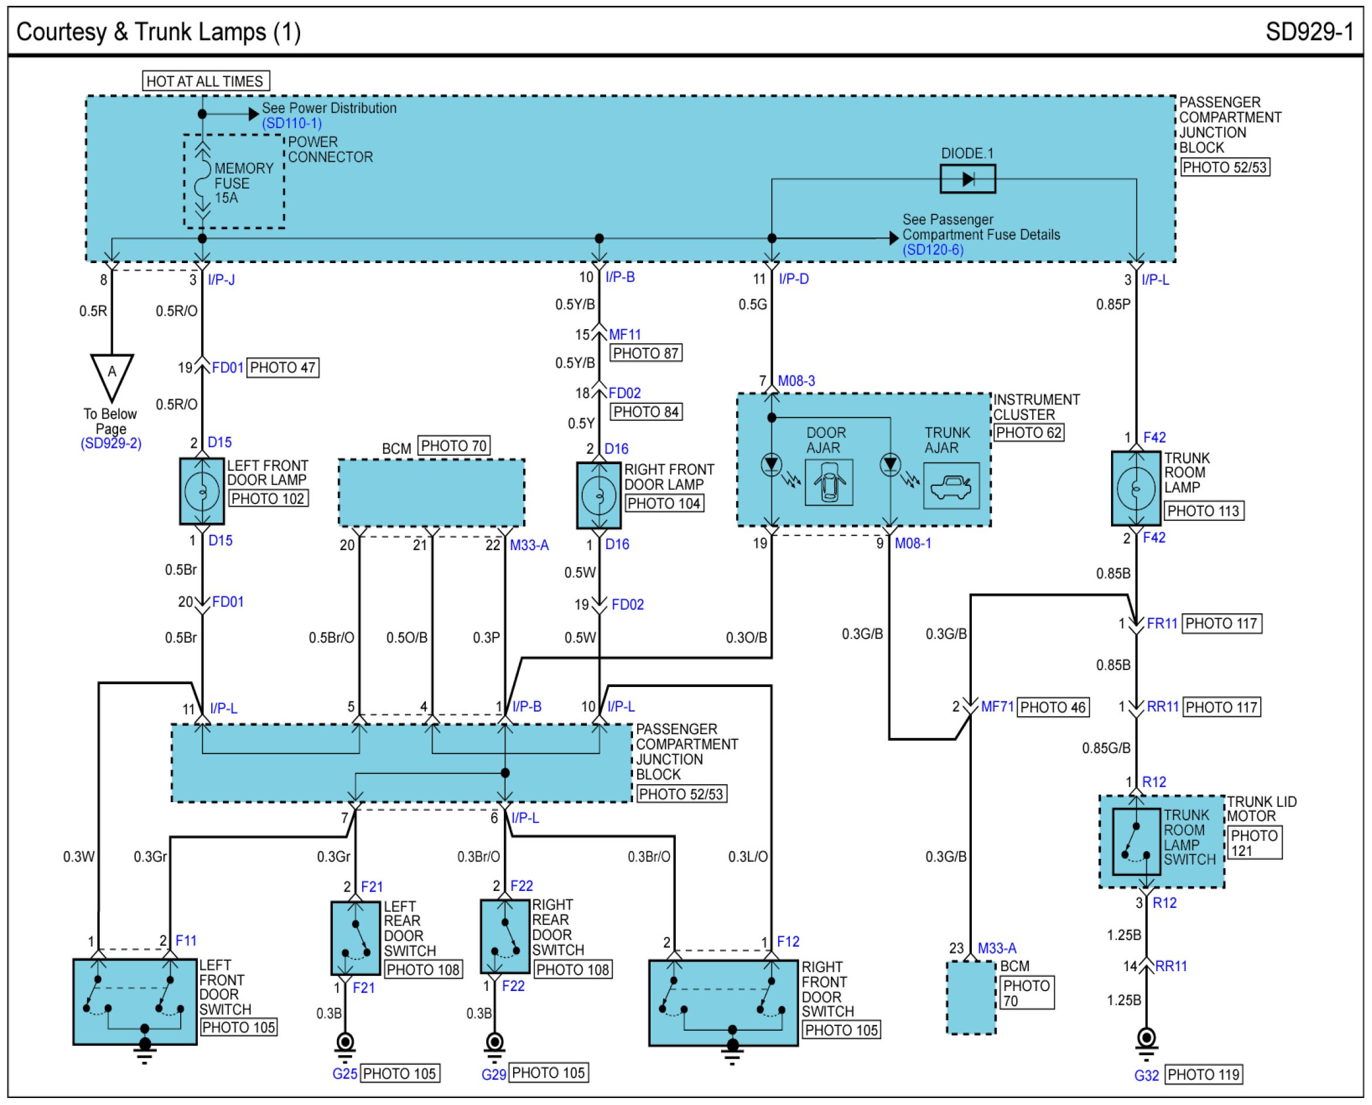Click the PHOTO 62 instrument cluster box
Image resolution: width=1372 pixels, height=1105 pixels.
tap(1029, 433)
